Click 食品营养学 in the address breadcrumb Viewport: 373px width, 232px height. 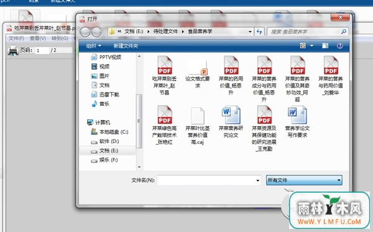tap(200, 31)
